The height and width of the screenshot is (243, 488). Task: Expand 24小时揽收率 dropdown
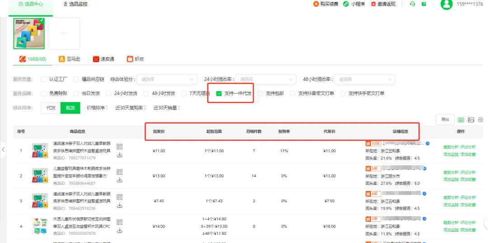coord(265,79)
